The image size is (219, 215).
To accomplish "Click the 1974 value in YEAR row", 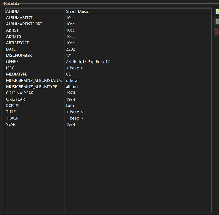I will (x=71, y=125).
